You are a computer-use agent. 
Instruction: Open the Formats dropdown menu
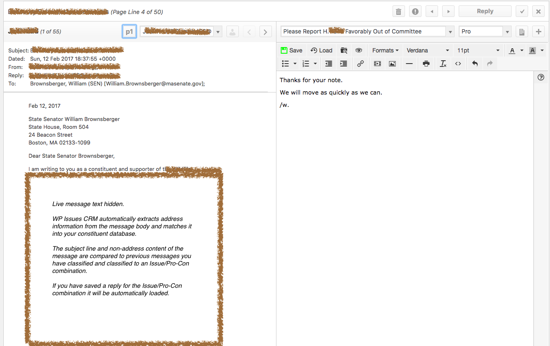(x=386, y=50)
